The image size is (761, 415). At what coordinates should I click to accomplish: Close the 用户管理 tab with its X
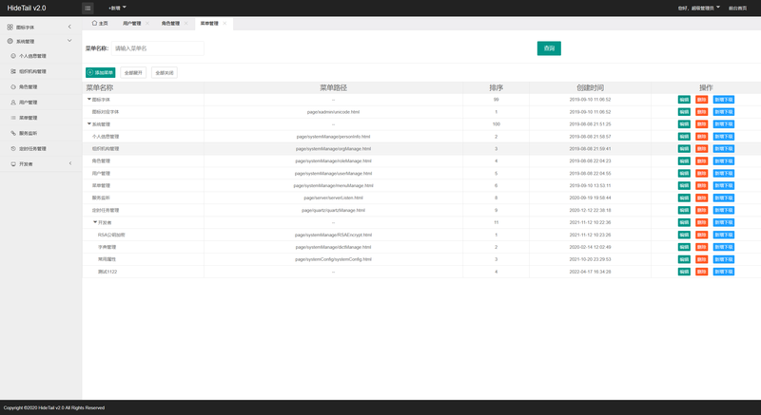[147, 23]
